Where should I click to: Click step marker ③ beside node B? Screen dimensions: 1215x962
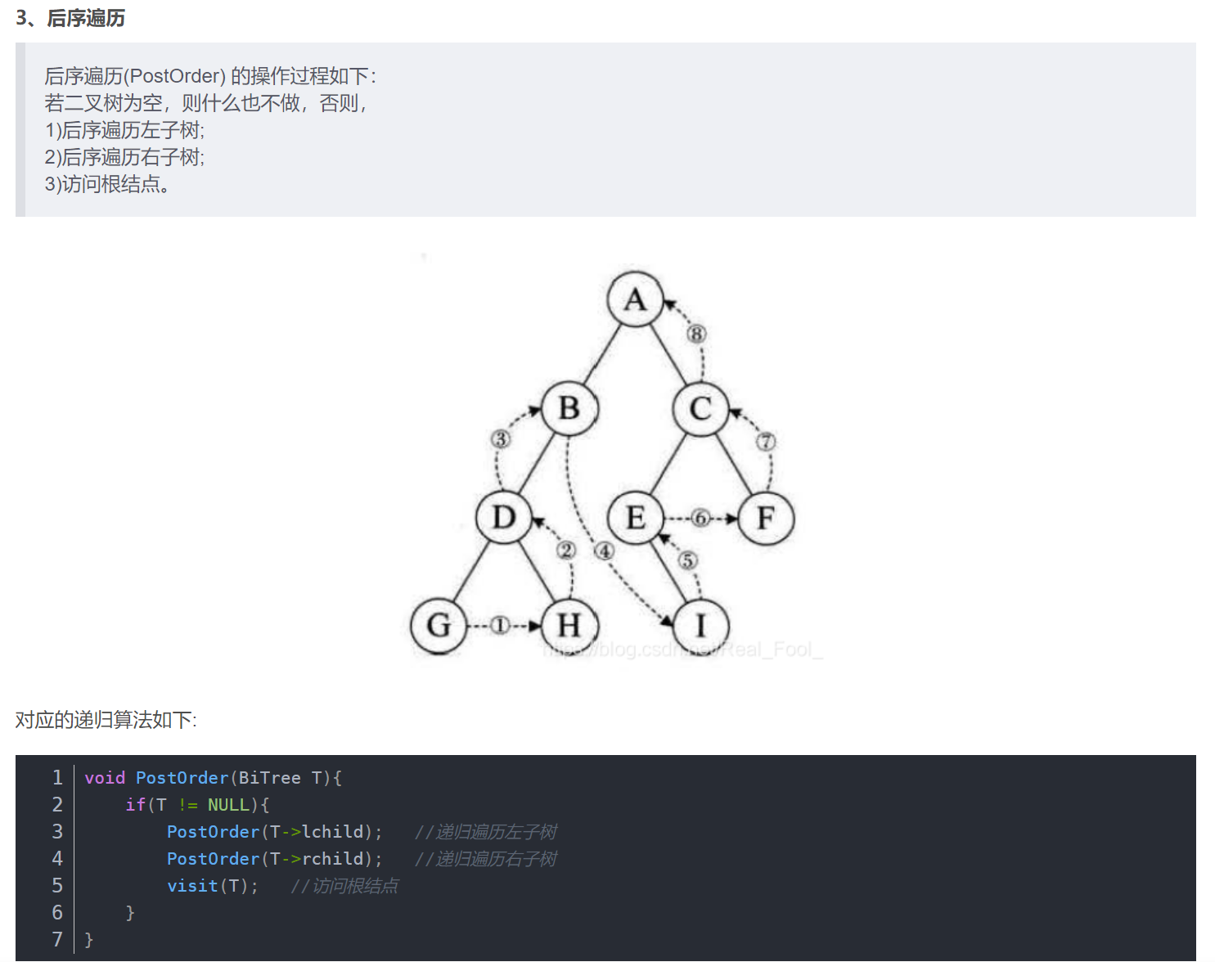[500, 439]
